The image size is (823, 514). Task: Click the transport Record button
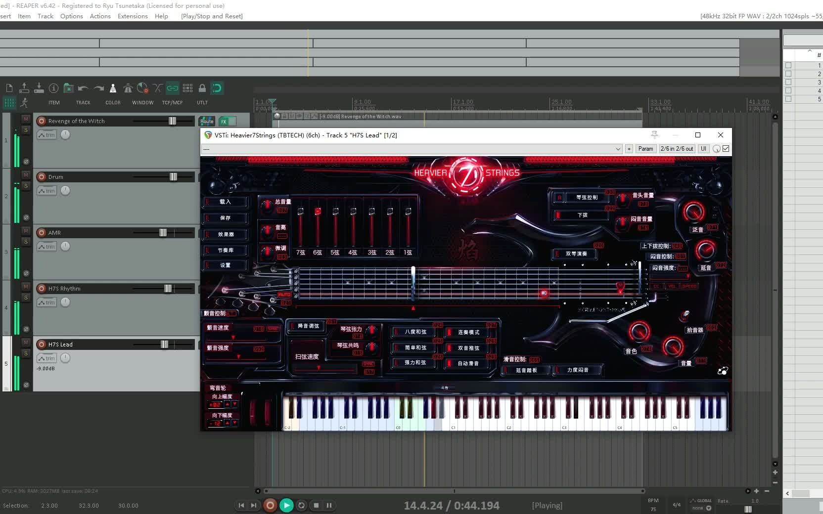coord(270,505)
